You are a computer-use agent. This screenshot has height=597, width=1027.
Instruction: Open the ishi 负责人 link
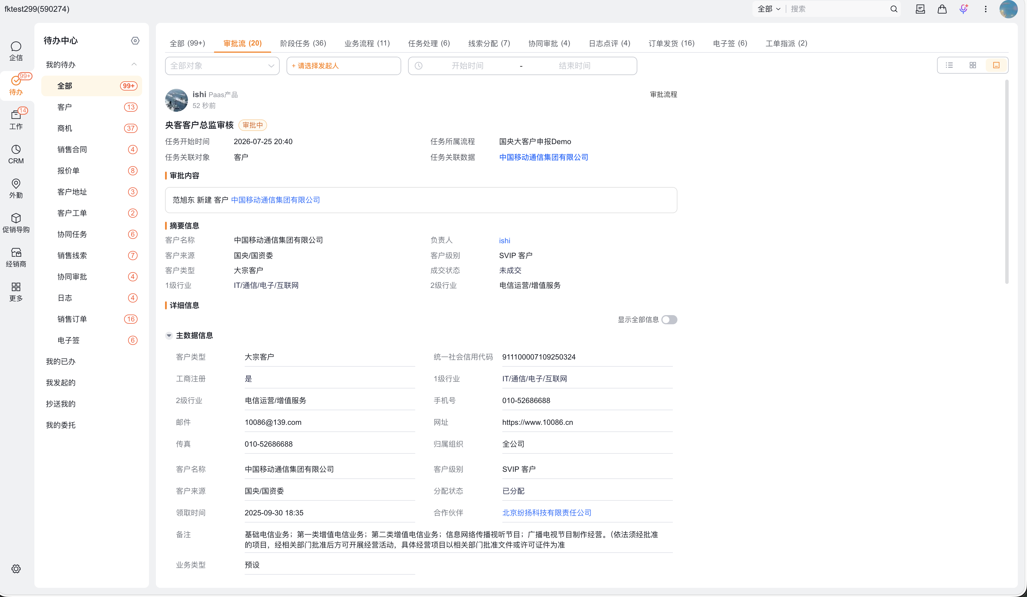pyautogui.click(x=505, y=240)
